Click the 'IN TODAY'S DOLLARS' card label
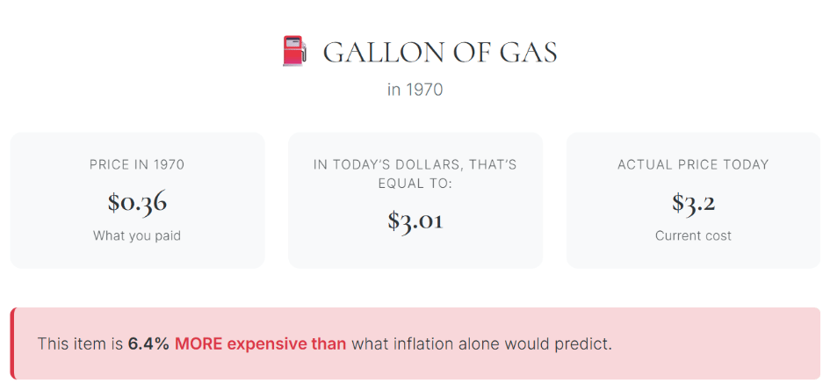Image resolution: width=823 pixels, height=390 pixels. click(x=415, y=174)
